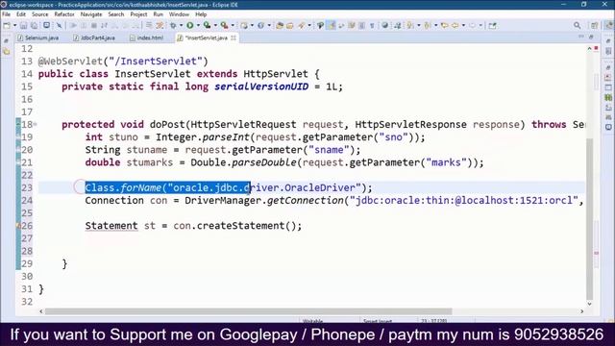Click the red error mark in overview ruler
The image size is (615, 346).
[596, 48]
